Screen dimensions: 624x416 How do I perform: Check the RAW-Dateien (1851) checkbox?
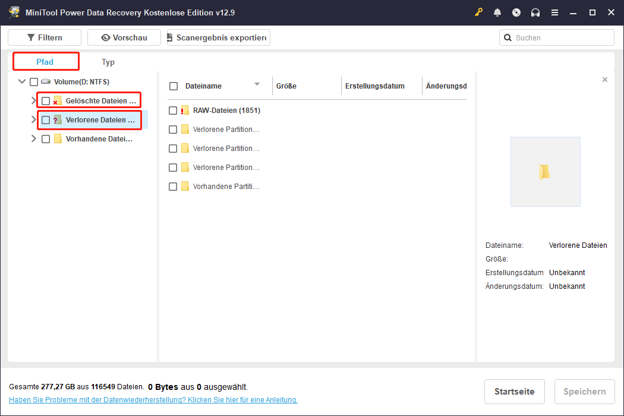173,111
